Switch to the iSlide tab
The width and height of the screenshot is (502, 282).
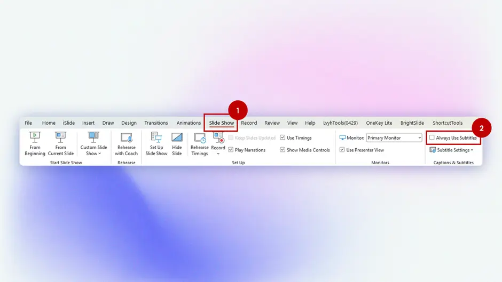(x=69, y=123)
